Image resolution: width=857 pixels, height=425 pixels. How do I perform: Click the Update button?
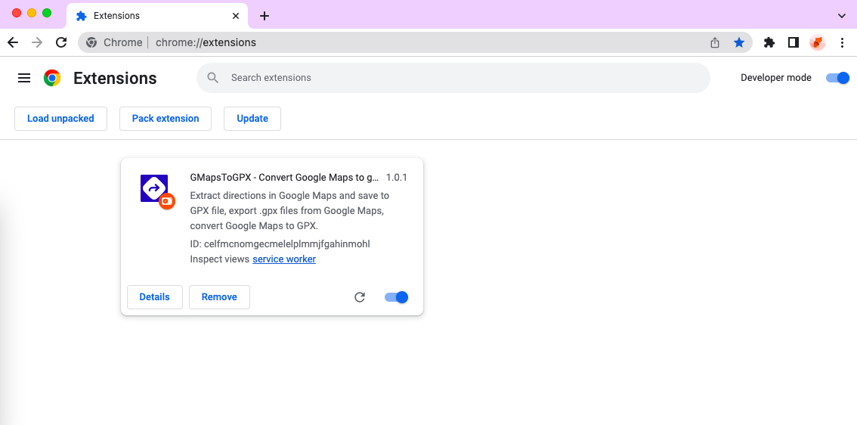coord(252,119)
